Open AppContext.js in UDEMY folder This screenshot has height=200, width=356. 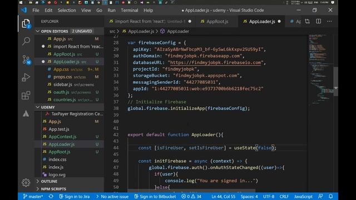pyautogui.click(x=70, y=137)
